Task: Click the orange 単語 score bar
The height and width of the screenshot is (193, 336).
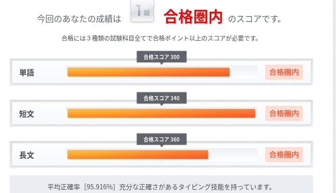Action: (x=148, y=72)
